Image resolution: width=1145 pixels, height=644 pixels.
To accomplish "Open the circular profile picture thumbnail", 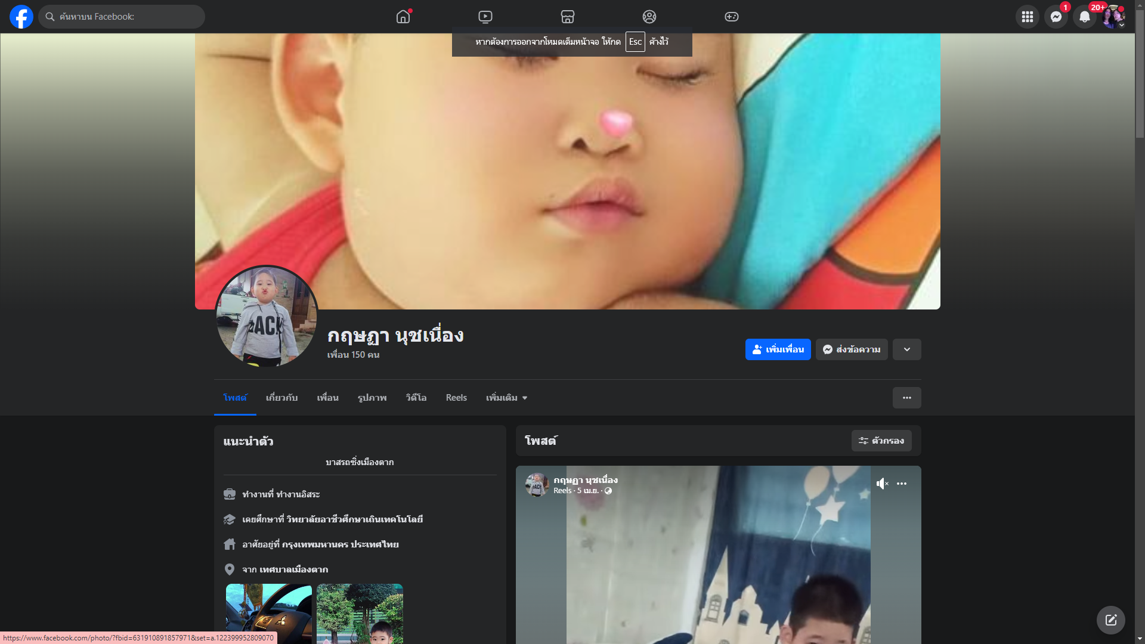I will coord(267,317).
